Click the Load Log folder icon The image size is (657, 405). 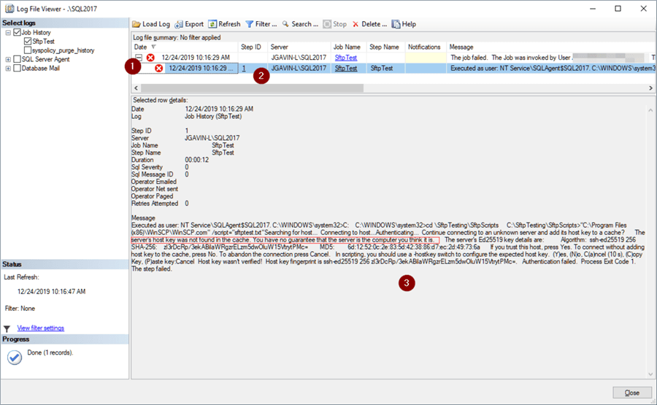point(137,24)
